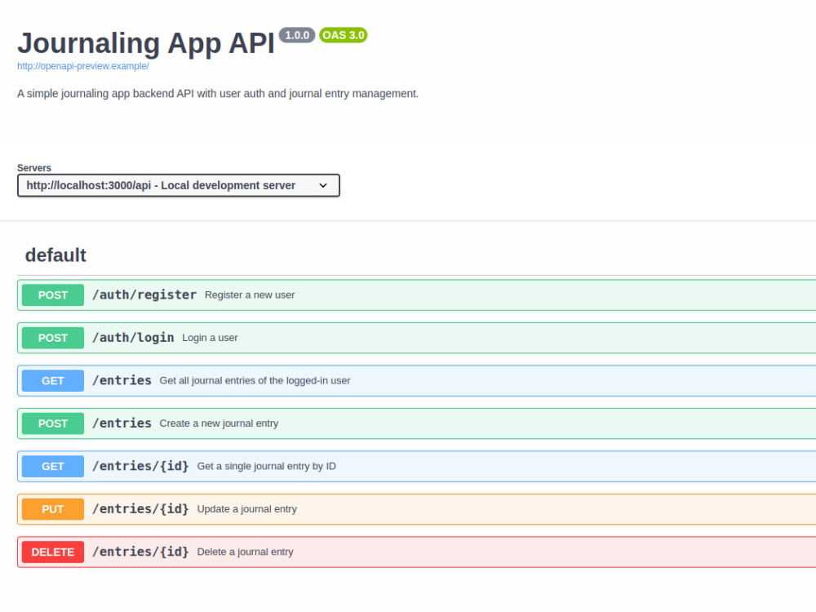Click the OAS 3.0 version badge
This screenshot has width=816, height=612.
click(x=344, y=35)
